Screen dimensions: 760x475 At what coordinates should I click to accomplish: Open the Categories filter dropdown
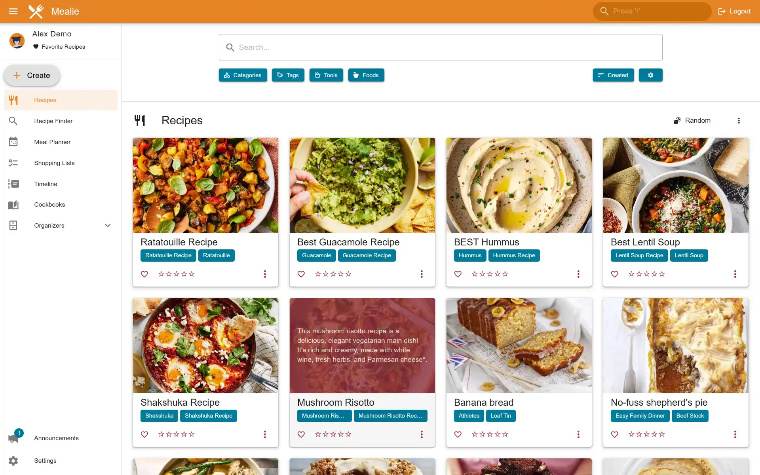point(243,75)
